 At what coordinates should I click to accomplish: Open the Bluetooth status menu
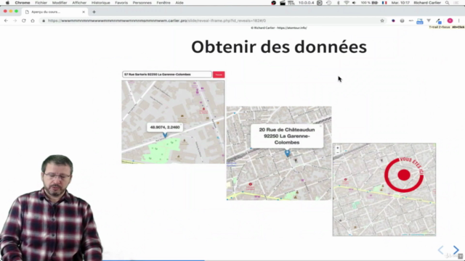[x=338, y=3]
